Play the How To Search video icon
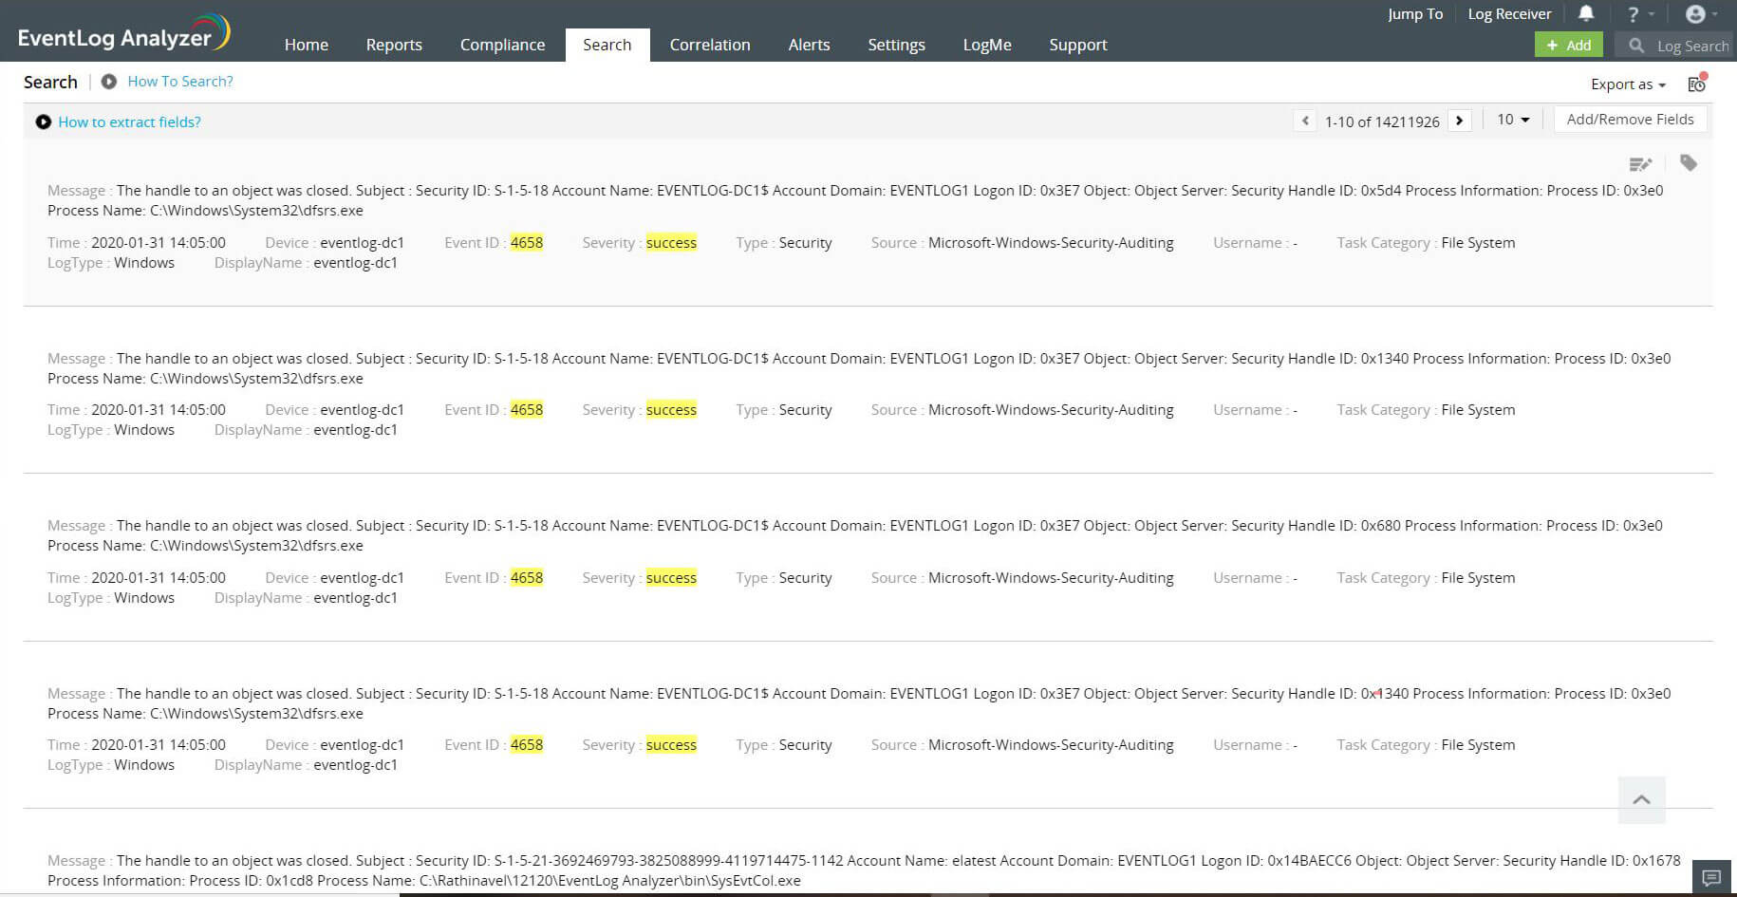Image resolution: width=1737 pixels, height=897 pixels. pos(109,82)
